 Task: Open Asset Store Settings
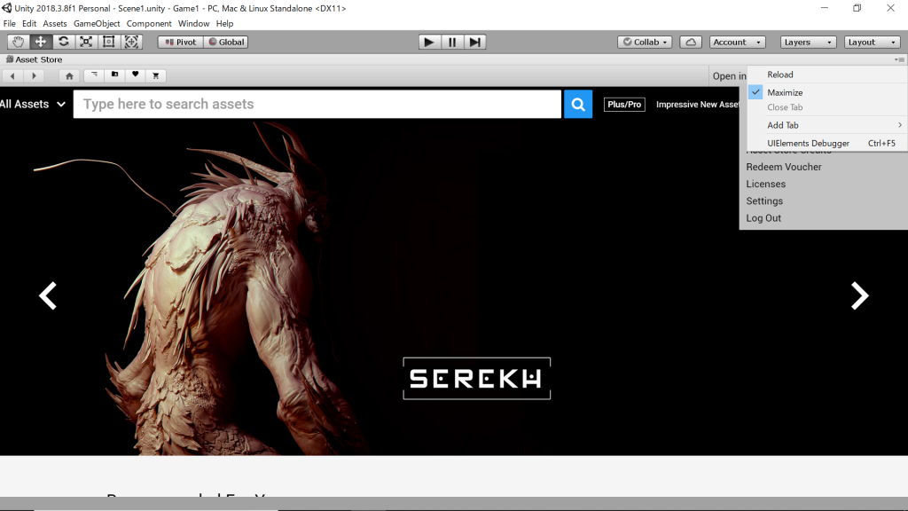click(x=764, y=201)
